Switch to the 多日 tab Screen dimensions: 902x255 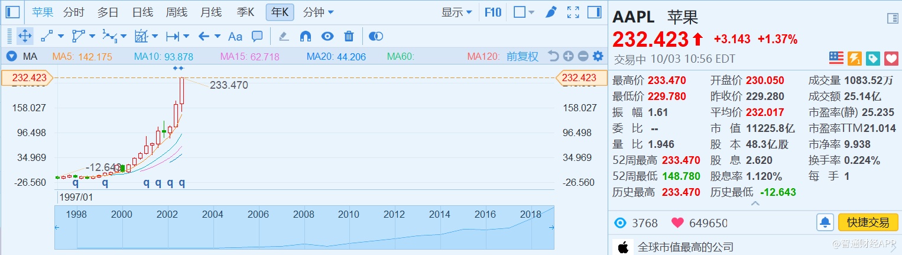(108, 12)
